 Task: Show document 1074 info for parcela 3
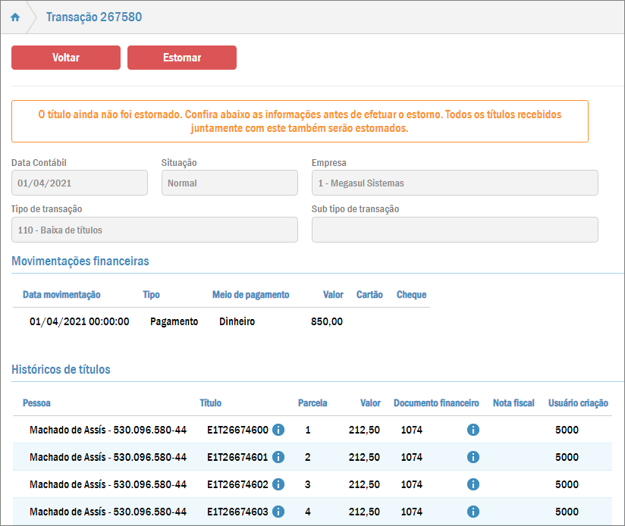pos(473,484)
